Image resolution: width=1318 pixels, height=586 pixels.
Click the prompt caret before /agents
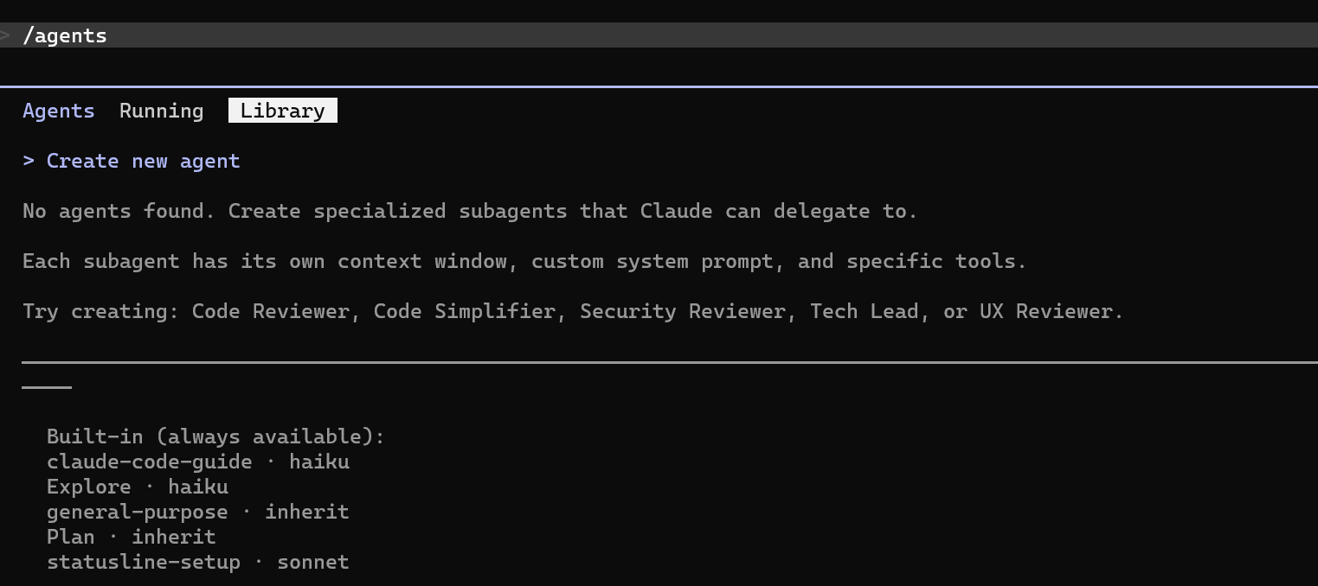[5, 35]
